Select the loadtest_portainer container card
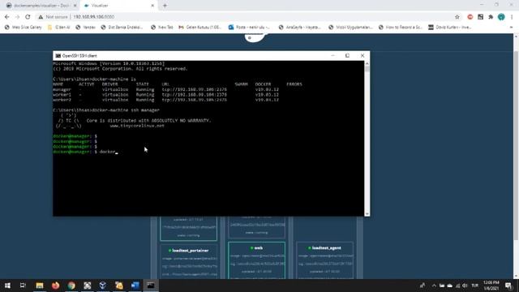The width and height of the screenshot is (519, 292). click(x=189, y=261)
